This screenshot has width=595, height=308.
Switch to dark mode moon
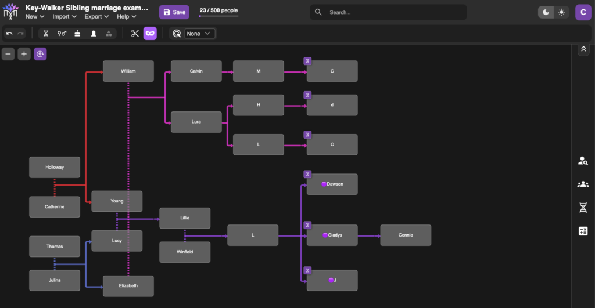(546, 12)
